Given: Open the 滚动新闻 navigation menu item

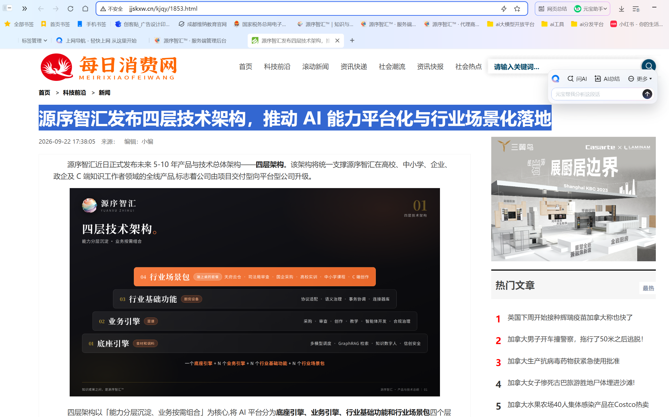Looking at the screenshot, I should 315,66.
